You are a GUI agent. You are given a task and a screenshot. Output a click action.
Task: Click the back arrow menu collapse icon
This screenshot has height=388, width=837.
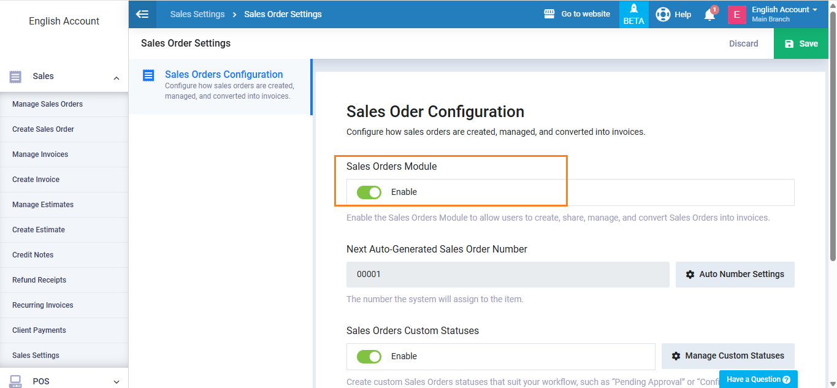click(142, 14)
